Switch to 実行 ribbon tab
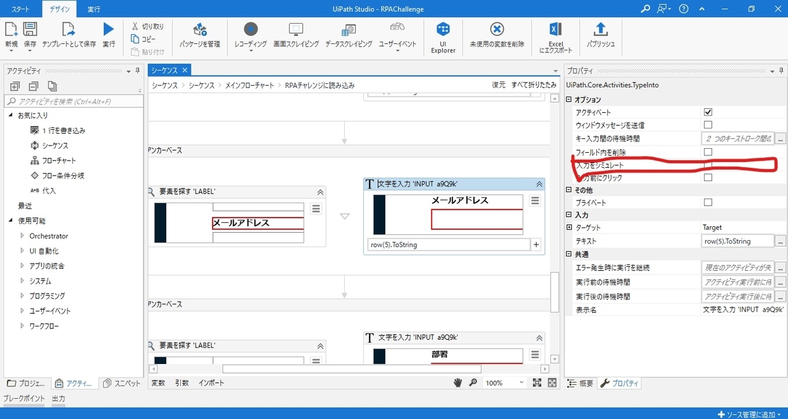This screenshot has height=419, width=788. pos(94,9)
